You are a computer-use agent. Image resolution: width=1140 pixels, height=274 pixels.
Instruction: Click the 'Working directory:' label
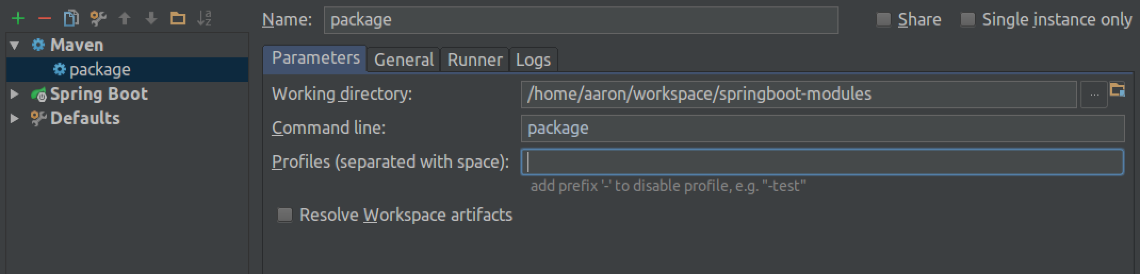(x=342, y=94)
